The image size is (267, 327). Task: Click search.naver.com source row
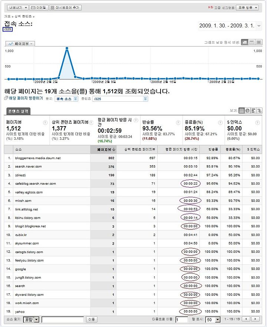(133, 166)
